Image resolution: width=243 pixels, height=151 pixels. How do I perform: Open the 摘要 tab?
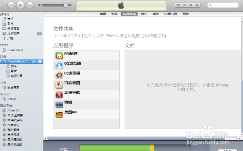point(103,14)
